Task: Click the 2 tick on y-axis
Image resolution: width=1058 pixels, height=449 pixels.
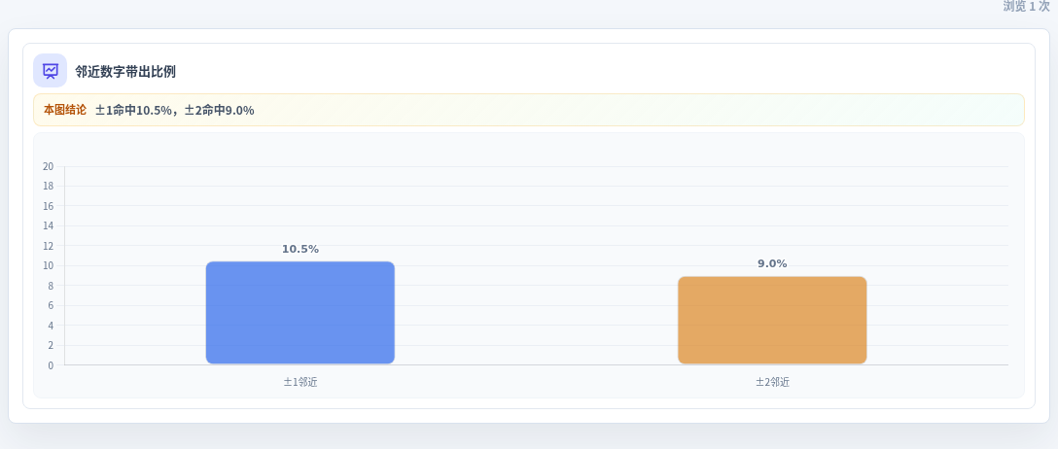Action: click(x=51, y=345)
